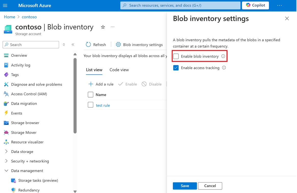Enable blob inventory
This screenshot has width=297, height=193.
click(176, 56)
